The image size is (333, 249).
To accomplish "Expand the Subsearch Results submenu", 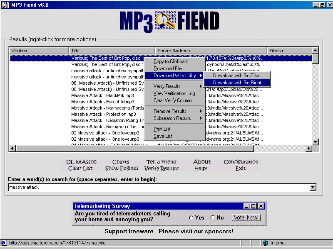I will (x=174, y=118).
